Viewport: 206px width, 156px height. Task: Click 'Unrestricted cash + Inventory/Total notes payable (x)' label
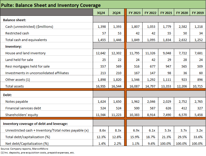(x=47, y=131)
